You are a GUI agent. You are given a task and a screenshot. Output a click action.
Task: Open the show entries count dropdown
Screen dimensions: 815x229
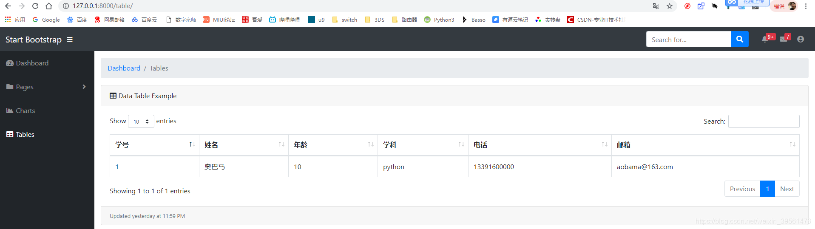coord(141,122)
